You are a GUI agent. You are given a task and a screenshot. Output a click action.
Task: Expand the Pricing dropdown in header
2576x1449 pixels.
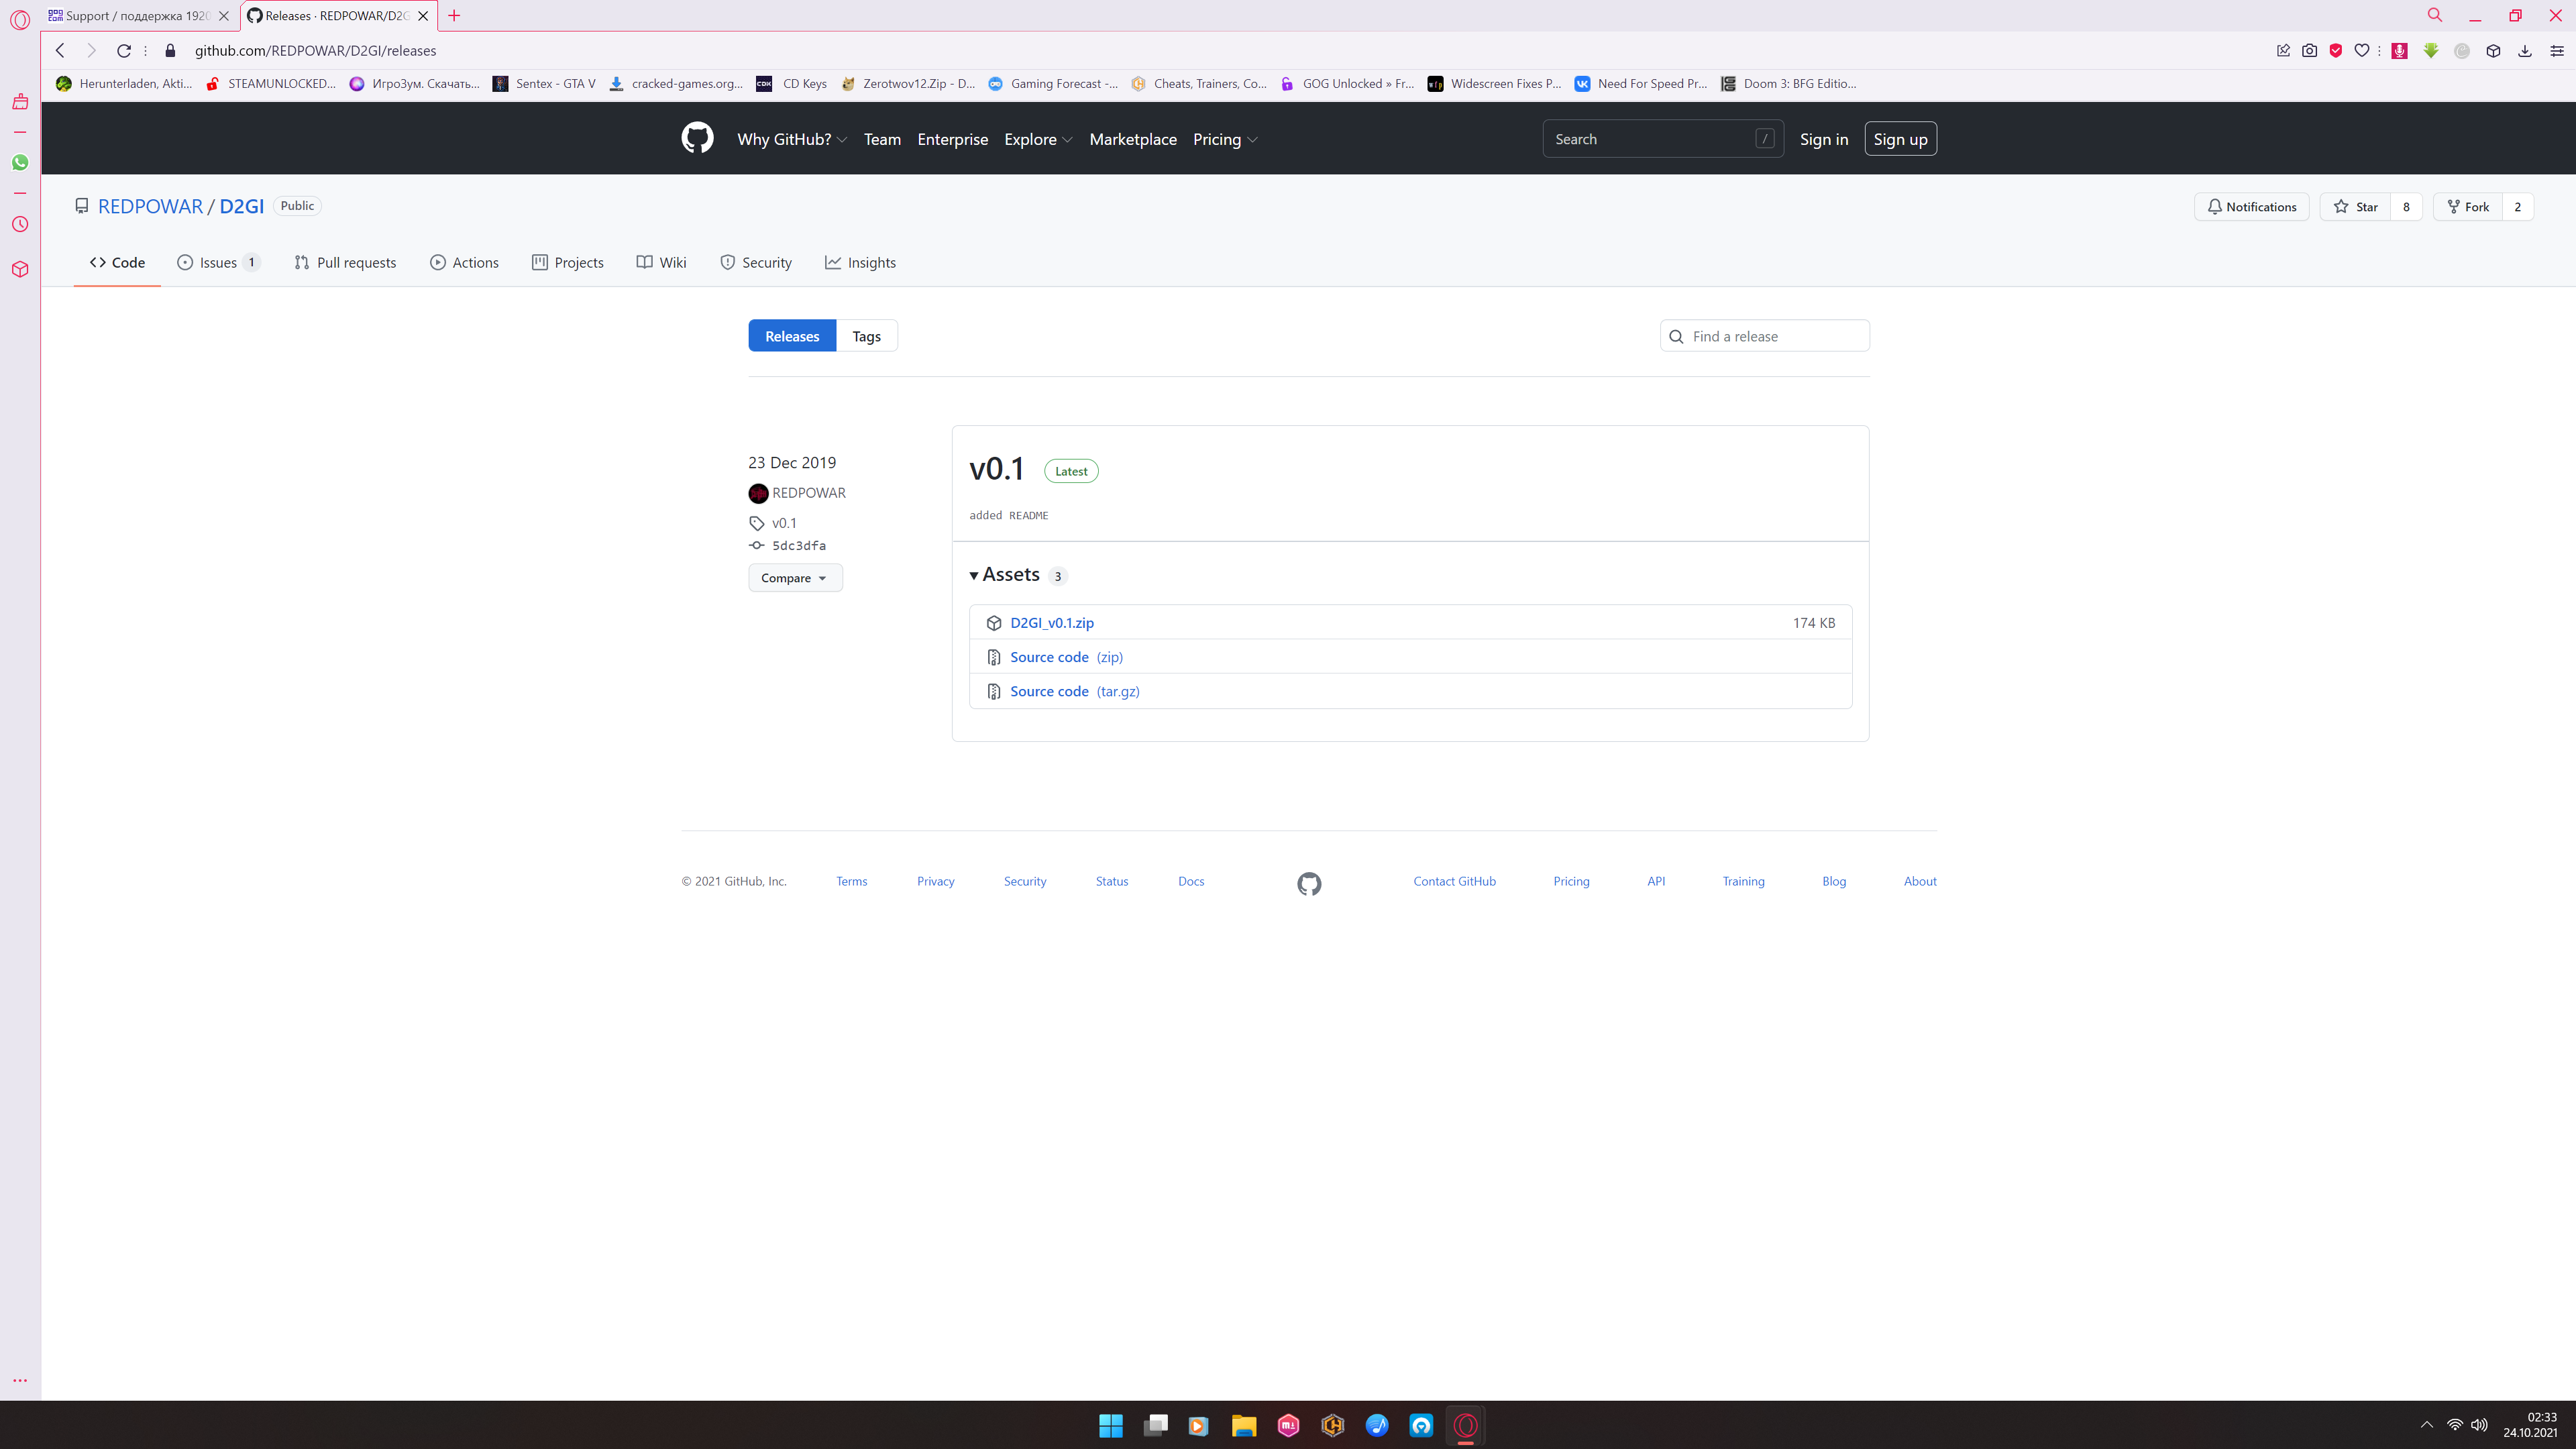point(1225,139)
